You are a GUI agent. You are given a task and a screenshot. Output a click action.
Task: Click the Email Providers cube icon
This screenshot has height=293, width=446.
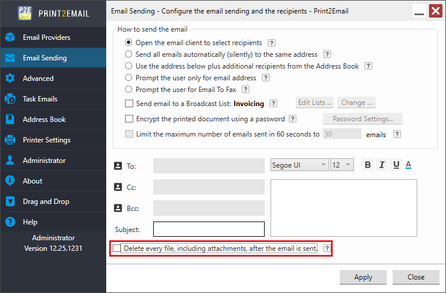click(10, 38)
